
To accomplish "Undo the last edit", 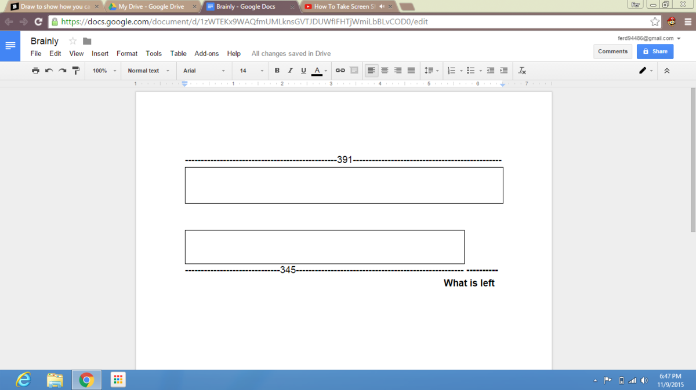I will coord(49,71).
